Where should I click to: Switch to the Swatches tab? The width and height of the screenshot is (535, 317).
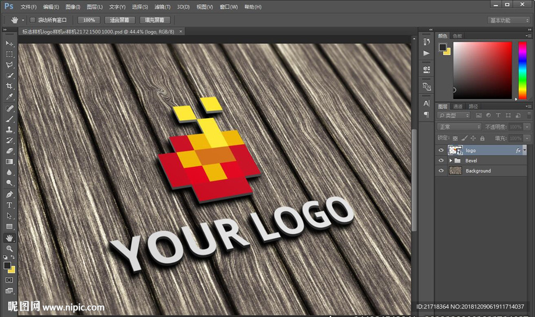pyautogui.click(x=458, y=36)
